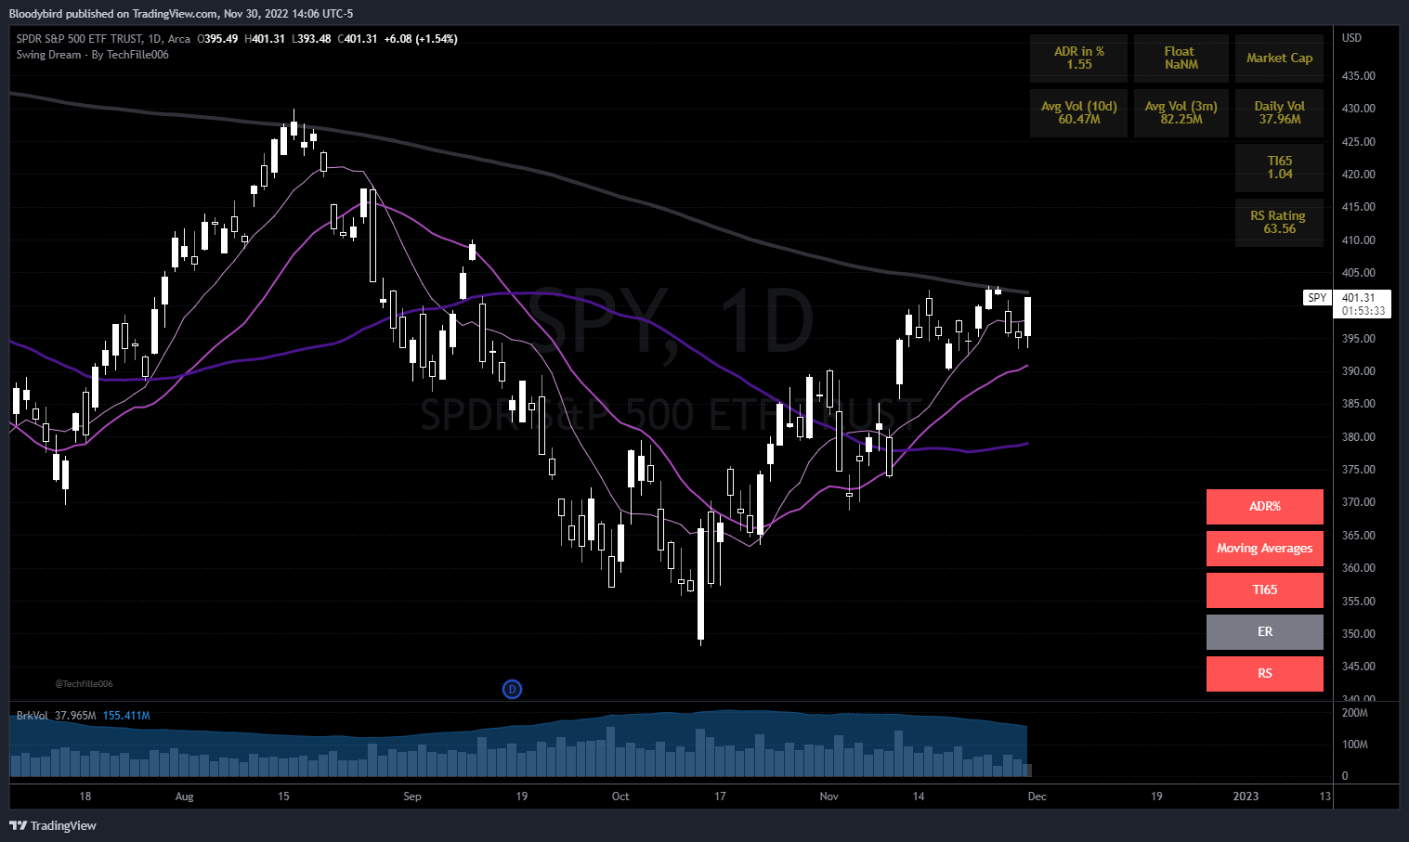Select the Market Cap table cell

point(1279,58)
